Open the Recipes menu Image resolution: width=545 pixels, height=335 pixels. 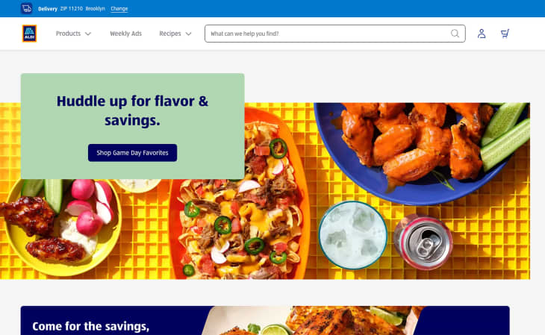175,34
